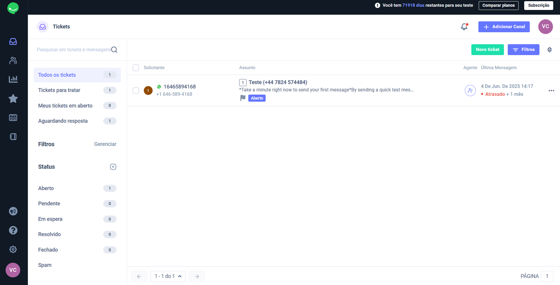
Task: Open the Contacts icon in left sidebar
Action: click(13, 61)
